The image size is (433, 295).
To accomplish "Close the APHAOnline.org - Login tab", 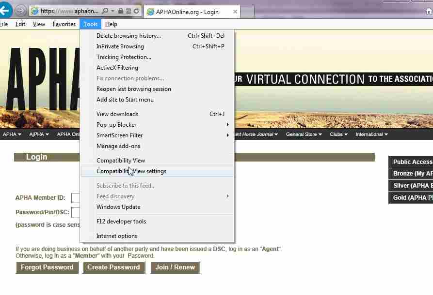I will pos(235,12).
